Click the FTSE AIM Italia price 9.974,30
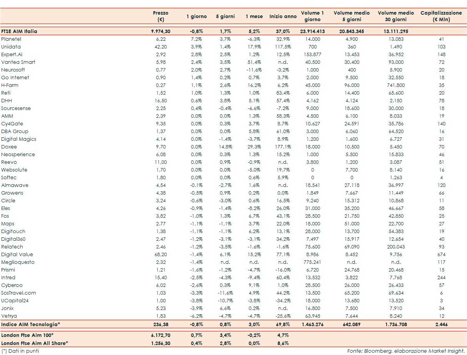 [161, 31]
